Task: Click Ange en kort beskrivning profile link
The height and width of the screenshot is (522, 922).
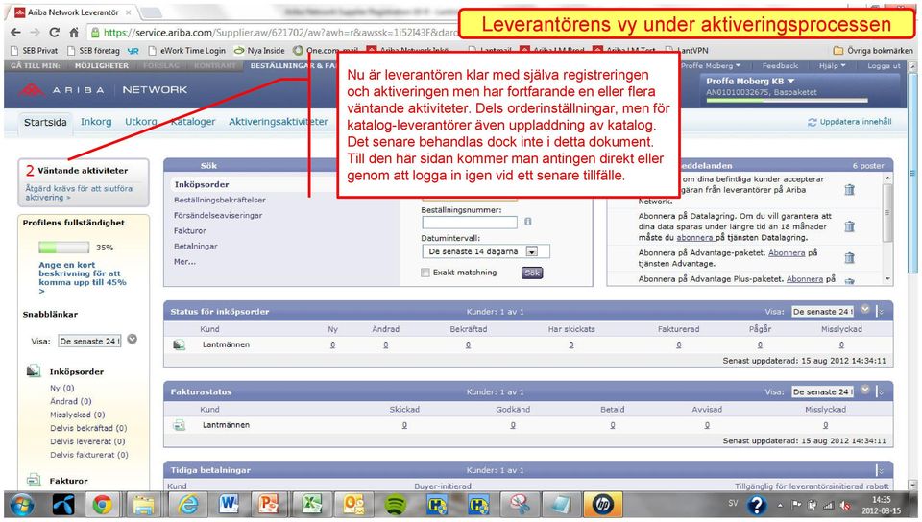Action: pos(83,277)
